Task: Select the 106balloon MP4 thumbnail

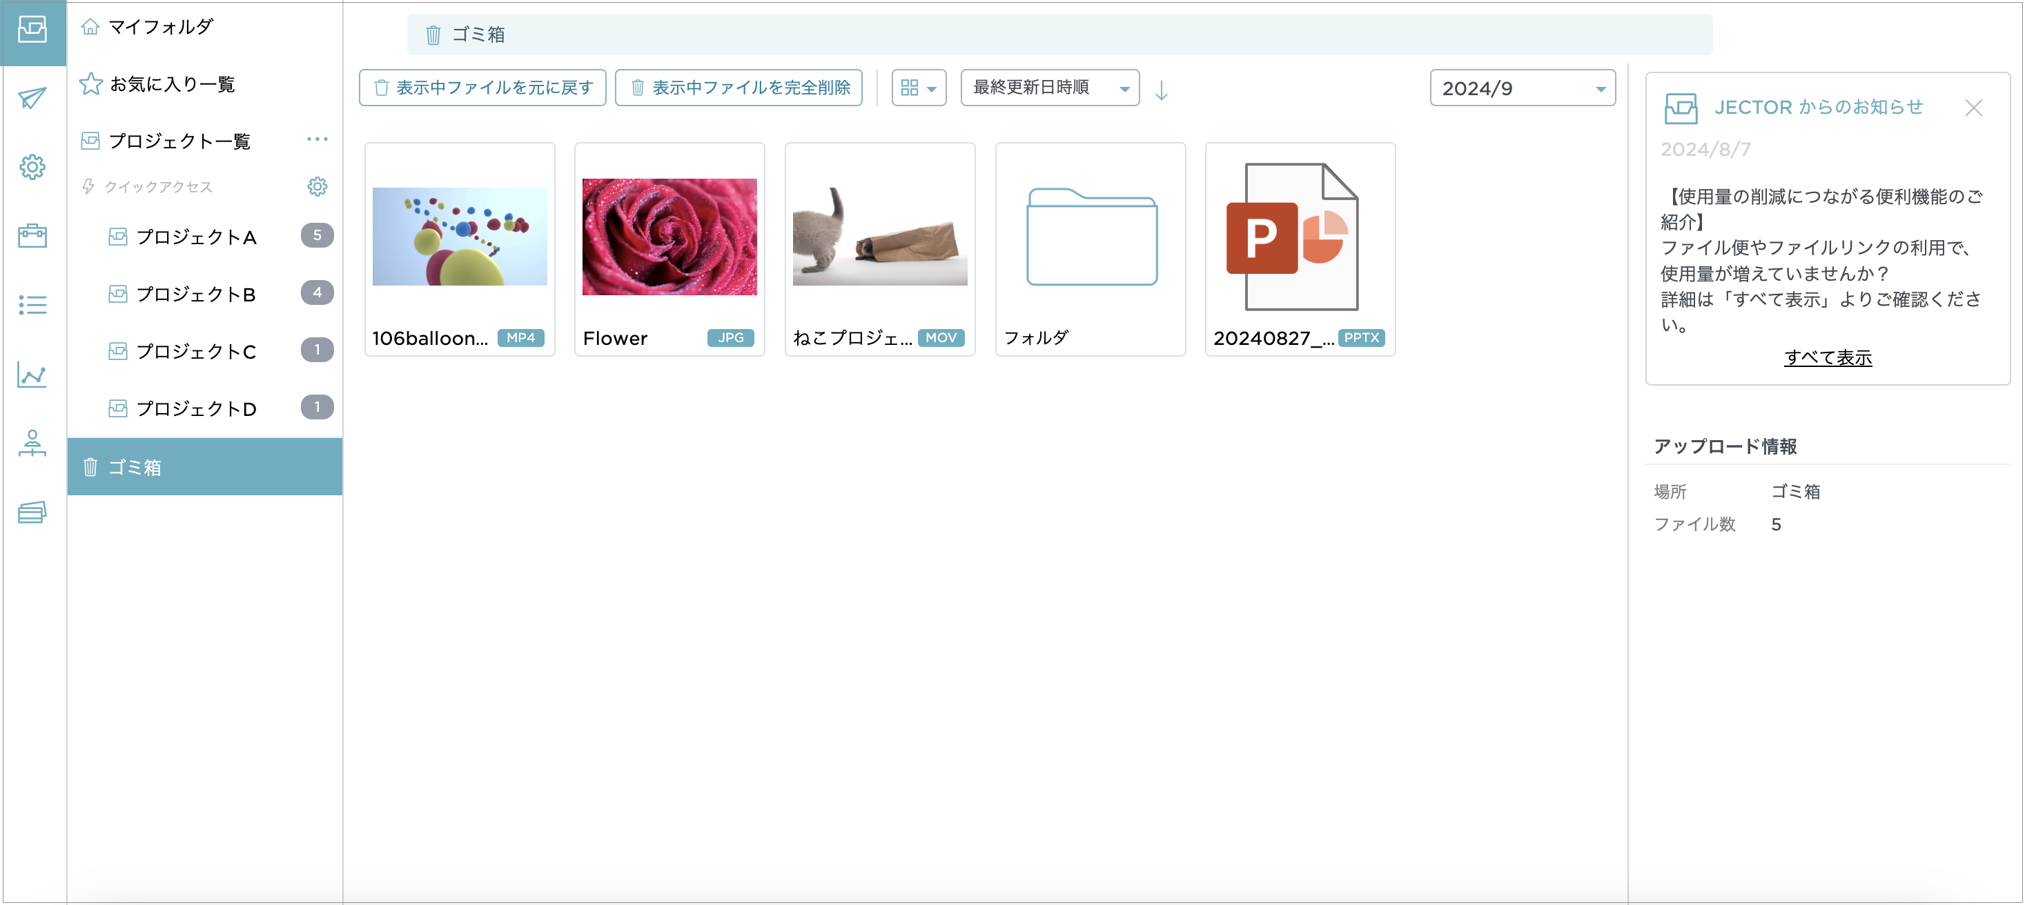Action: tap(460, 237)
